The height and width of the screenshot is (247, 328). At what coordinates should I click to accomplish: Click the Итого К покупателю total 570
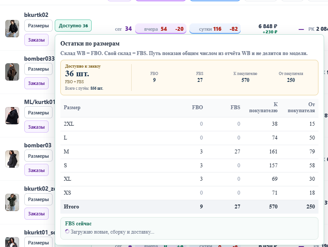click(x=273, y=207)
